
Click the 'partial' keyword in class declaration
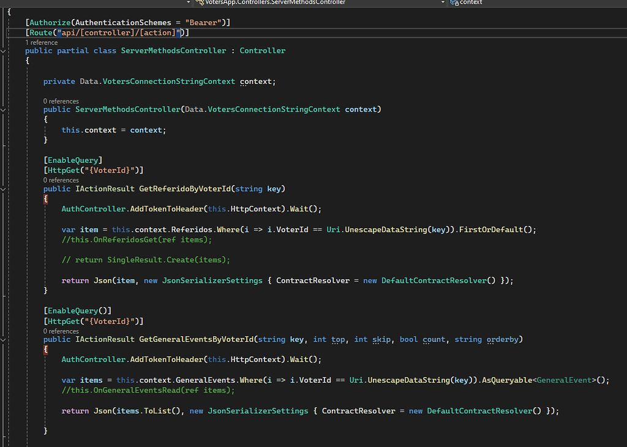tap(73, 51)
